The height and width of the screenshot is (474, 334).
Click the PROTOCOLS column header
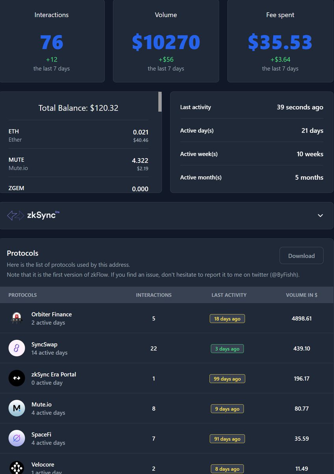pos(22,295)
